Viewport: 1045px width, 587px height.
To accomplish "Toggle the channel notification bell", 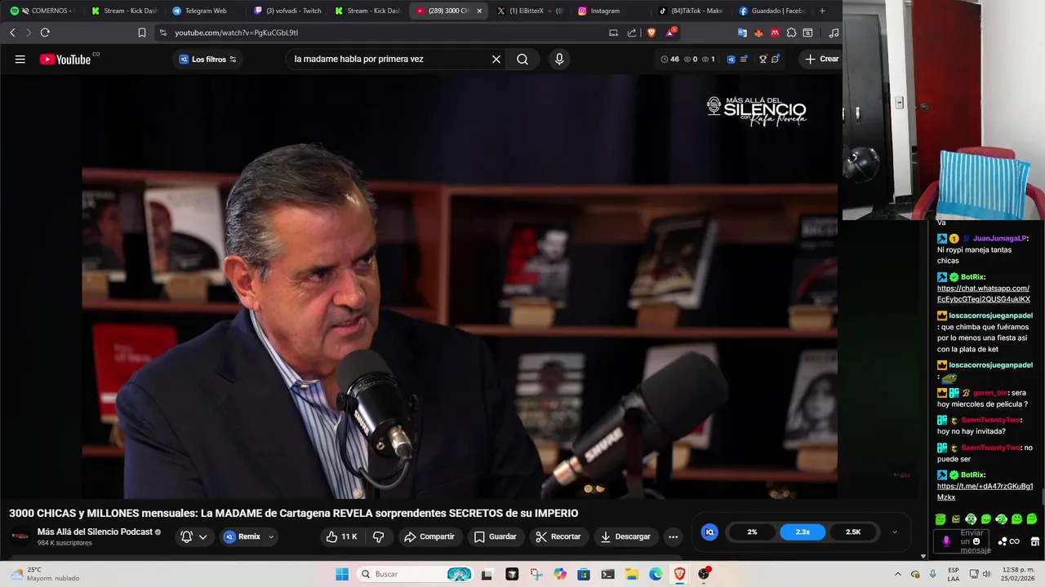I will tap(187, 536).
